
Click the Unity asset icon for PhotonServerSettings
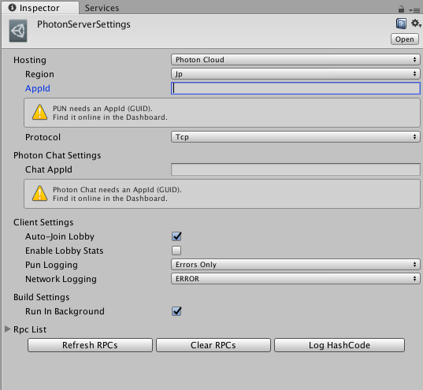coord(18,31)
